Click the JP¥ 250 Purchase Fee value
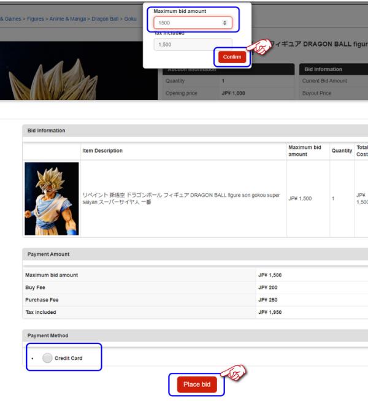This screenshot has width=368, height=401. point(268,300)
